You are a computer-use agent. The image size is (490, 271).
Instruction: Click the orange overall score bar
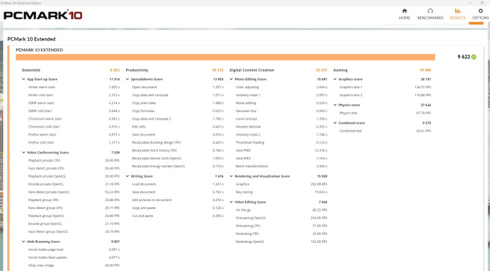click(225, 57)
